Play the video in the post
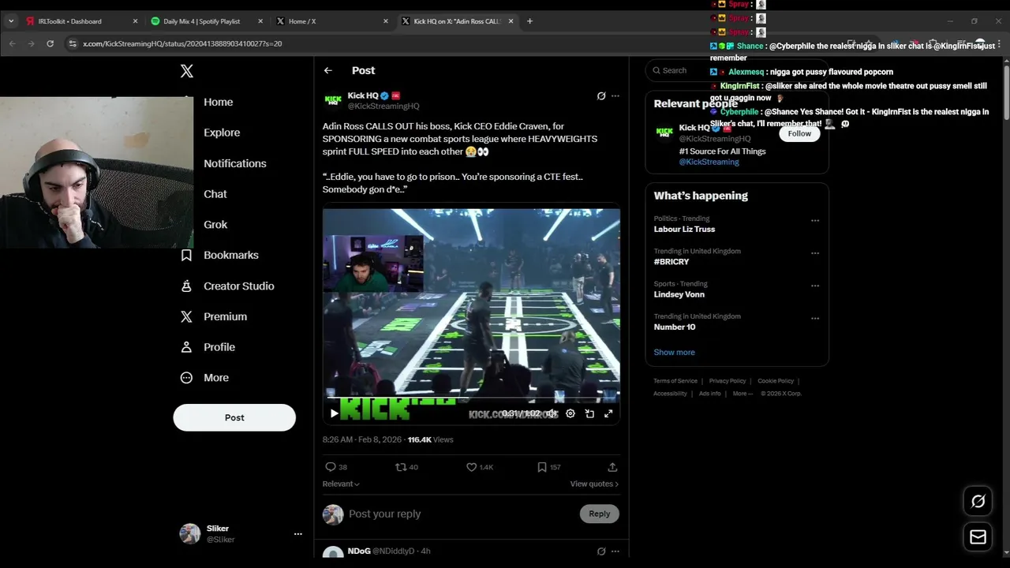The width and height of the screenshot is (1010, 568). 334,413
